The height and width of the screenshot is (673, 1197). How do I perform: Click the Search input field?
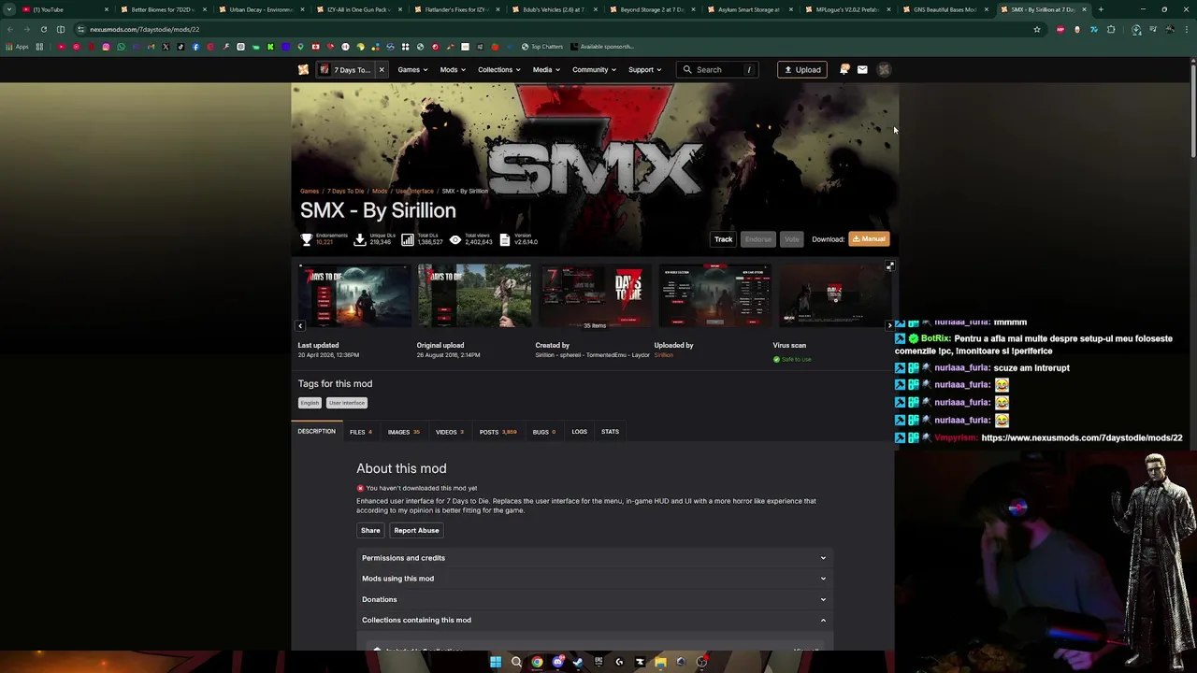point(717,70)
